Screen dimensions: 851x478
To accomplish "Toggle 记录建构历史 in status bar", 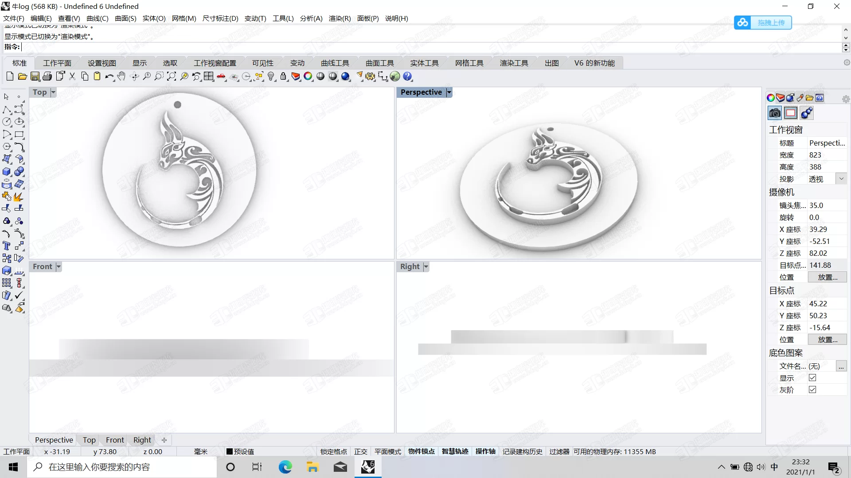I will (523, 451).
